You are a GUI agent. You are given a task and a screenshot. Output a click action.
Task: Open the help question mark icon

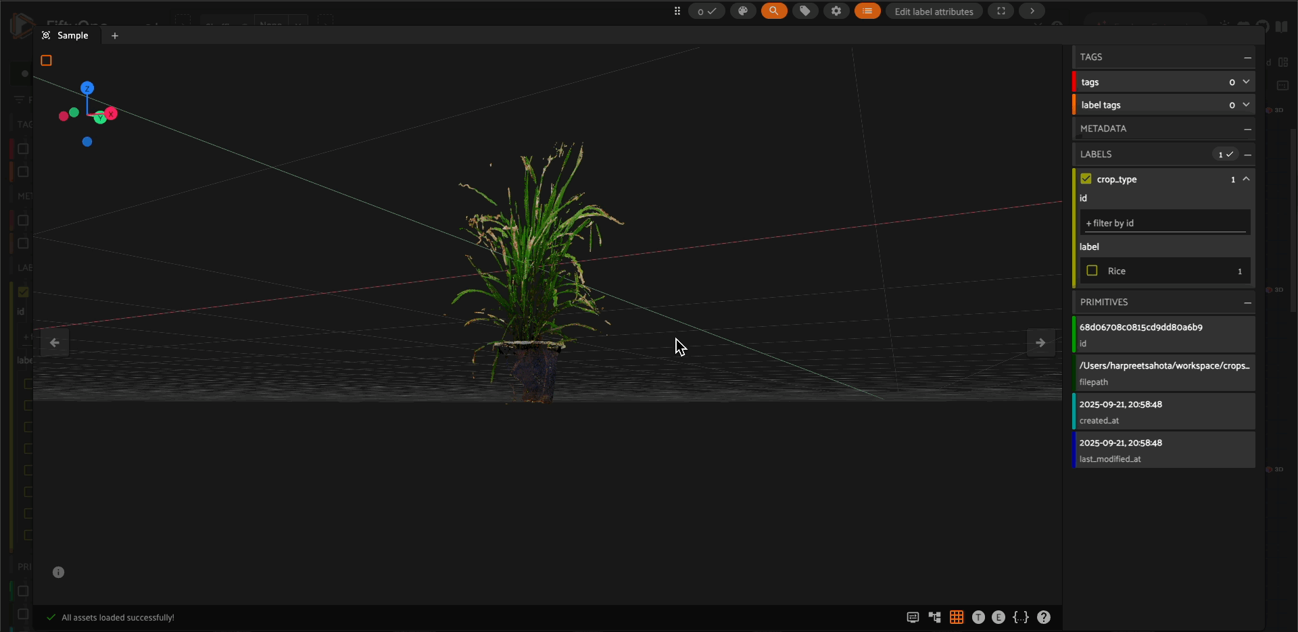point(1043,617)
